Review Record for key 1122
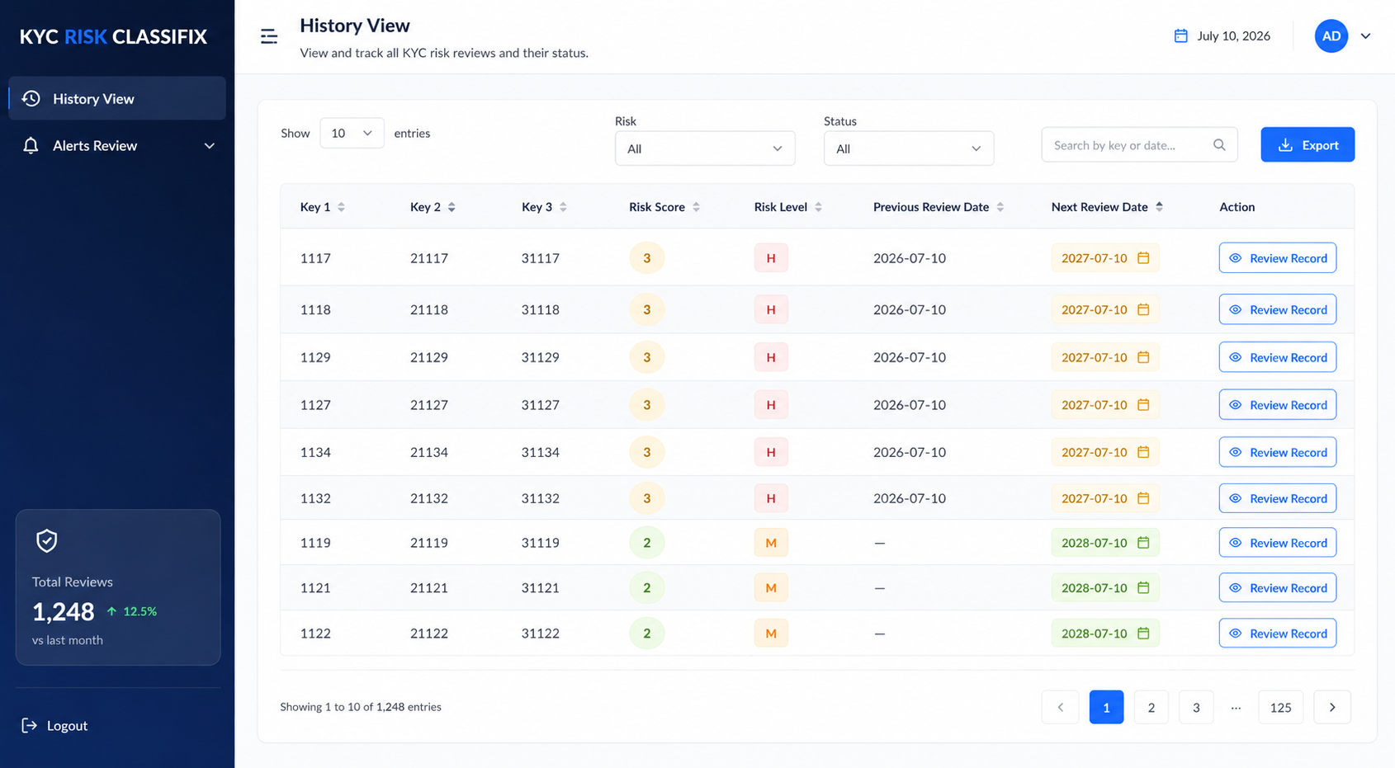Screen dimensions: 1395x768 (x=1278, y=634)
